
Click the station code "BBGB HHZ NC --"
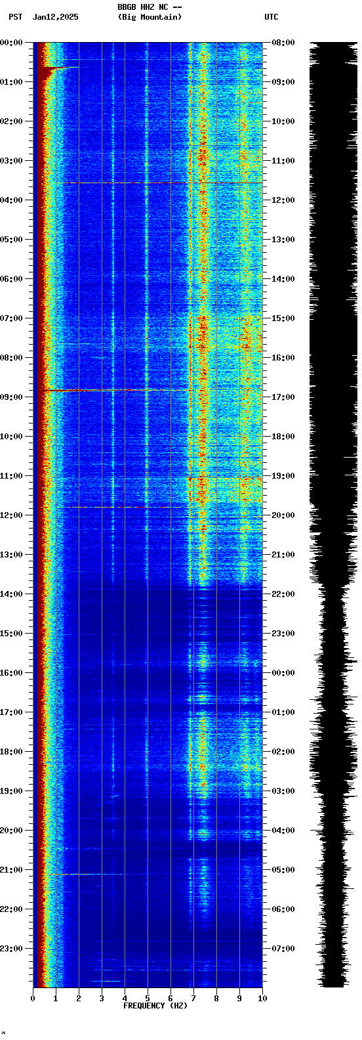point(150,7)
